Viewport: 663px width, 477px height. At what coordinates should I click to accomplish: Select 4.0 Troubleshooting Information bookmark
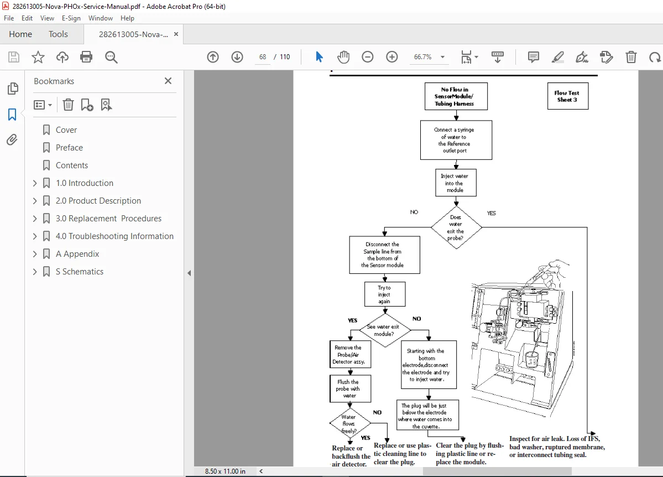(114, 236)
